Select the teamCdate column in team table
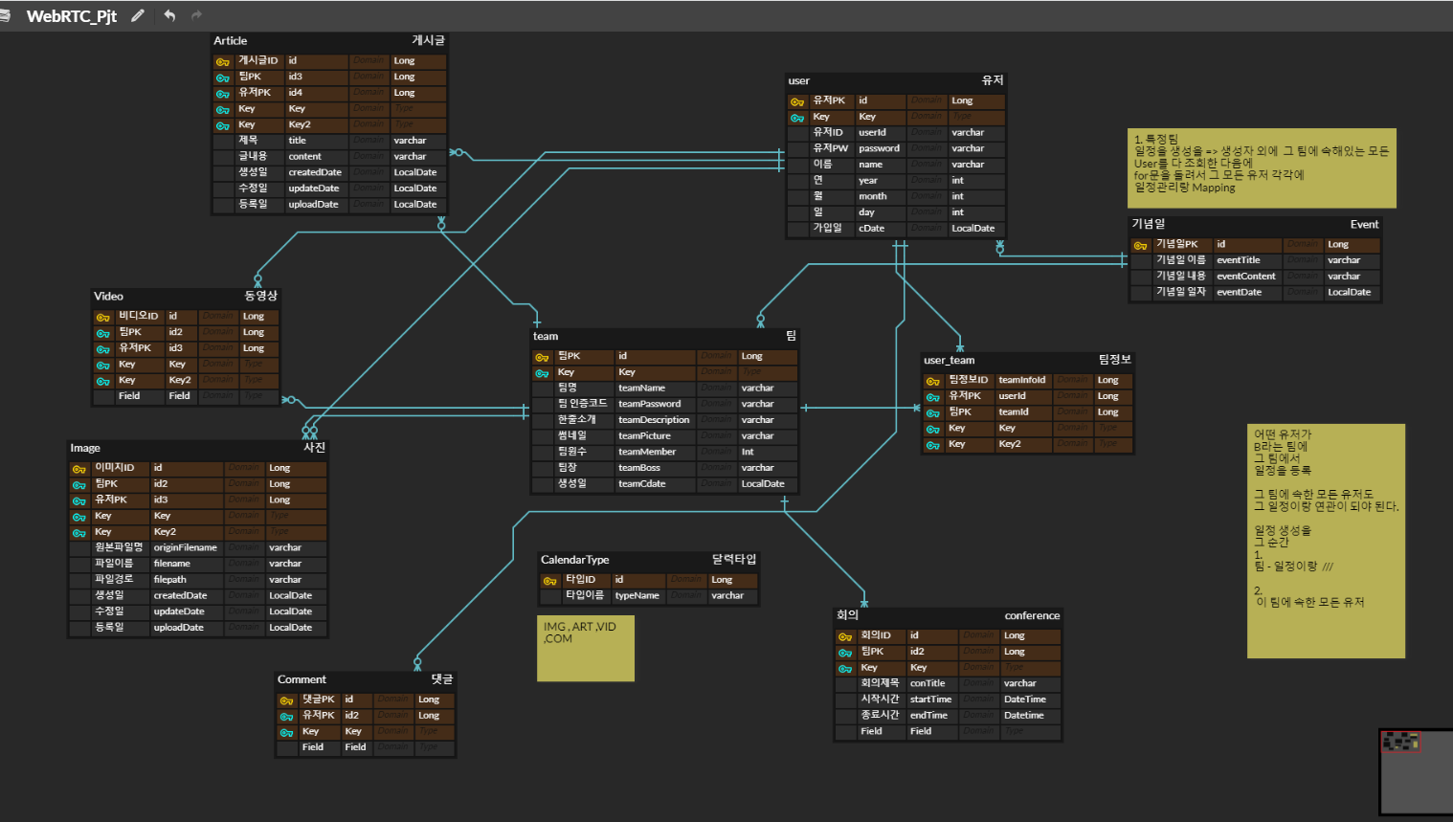The height and width of the screenshot is (822, 1453). (642, 484)
